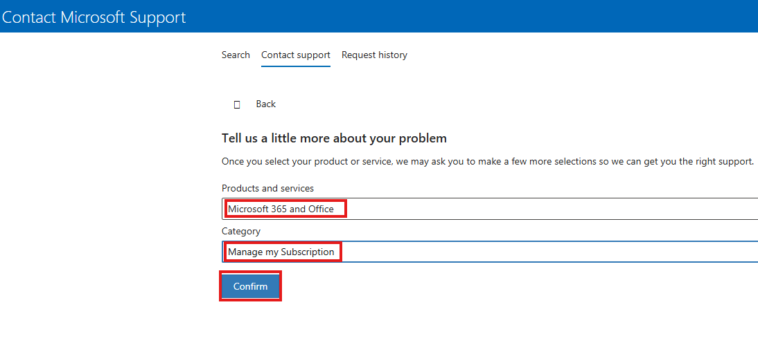Open the Products and services dropdown
The height and width of the screenshot is (345, 758).
pos(490,209)
